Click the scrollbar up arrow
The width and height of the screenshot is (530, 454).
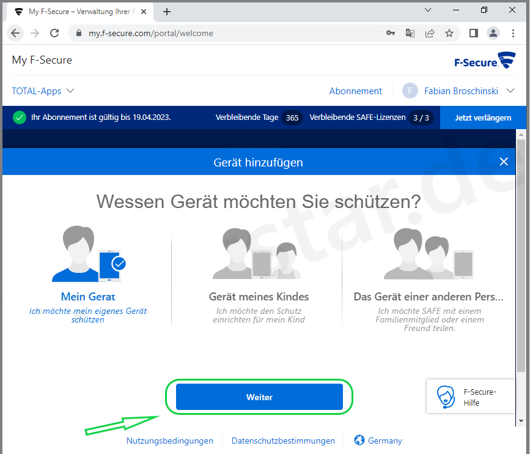click(x=521, y=135)
